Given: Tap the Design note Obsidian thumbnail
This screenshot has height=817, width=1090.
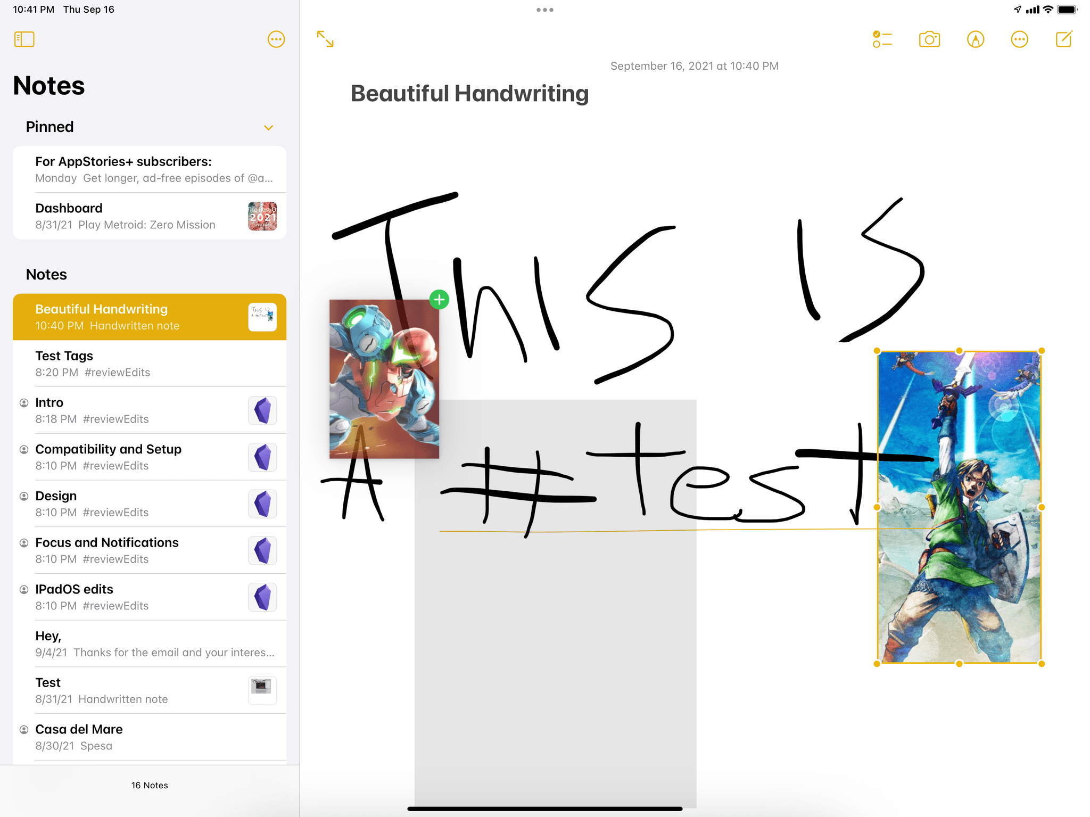Looking at the screenshot, I should [262, 504].
